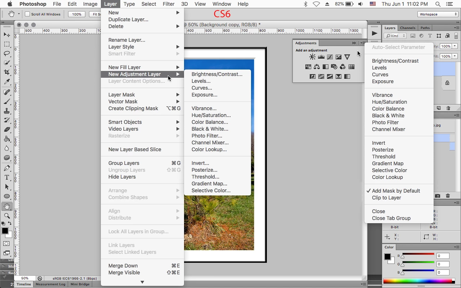
Task: Open the Filter menu
Action: pos(169,4)
